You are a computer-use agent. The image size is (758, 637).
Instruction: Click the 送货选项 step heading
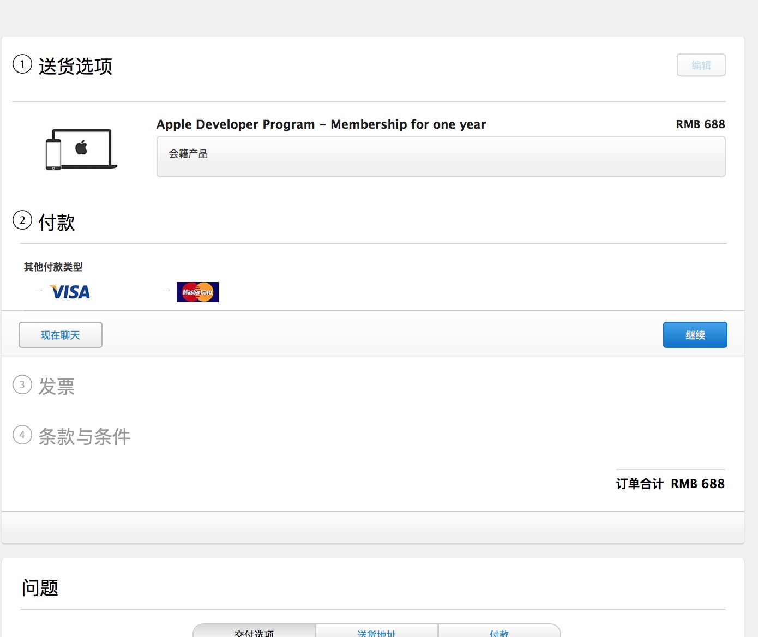tap(75, 67)
